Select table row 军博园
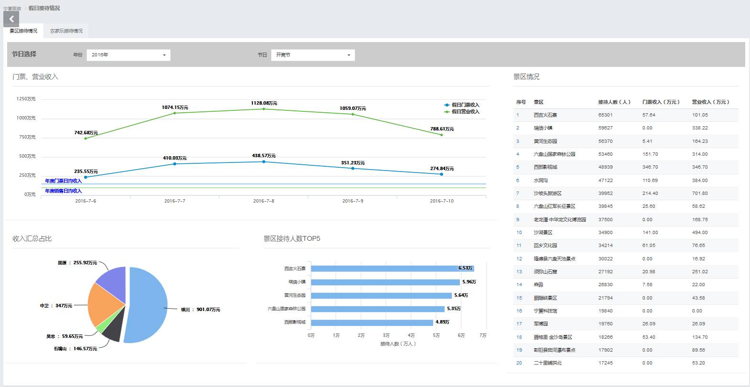The width and height of the screenshot is (750, 387). point(625,324)
